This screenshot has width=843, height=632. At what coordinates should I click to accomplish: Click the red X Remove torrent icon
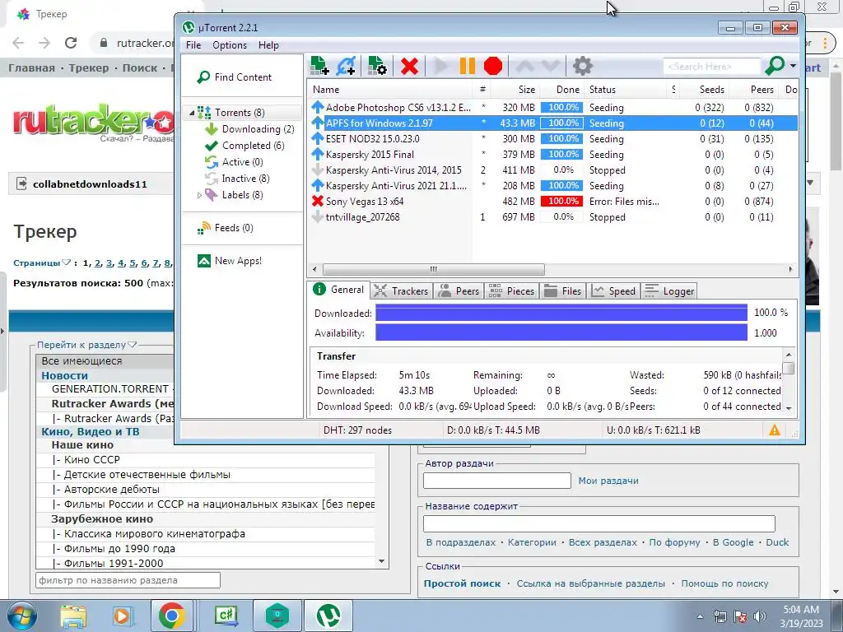409,66
